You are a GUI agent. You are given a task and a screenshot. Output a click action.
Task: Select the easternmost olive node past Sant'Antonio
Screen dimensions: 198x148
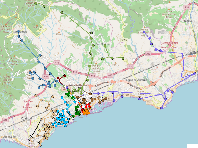tap(123, 58)
